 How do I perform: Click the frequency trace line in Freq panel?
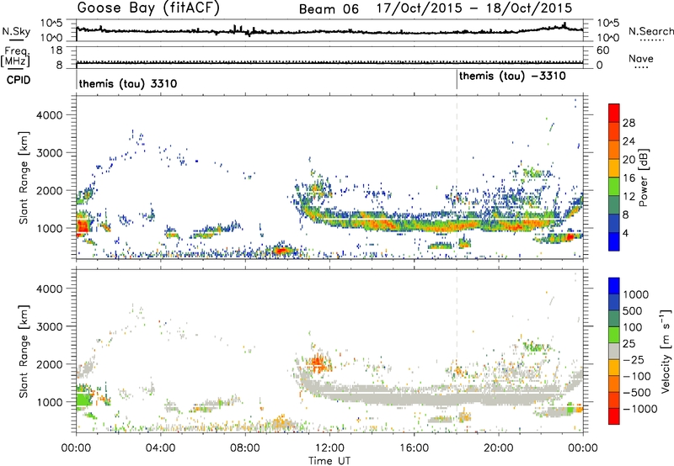point(329,62)
